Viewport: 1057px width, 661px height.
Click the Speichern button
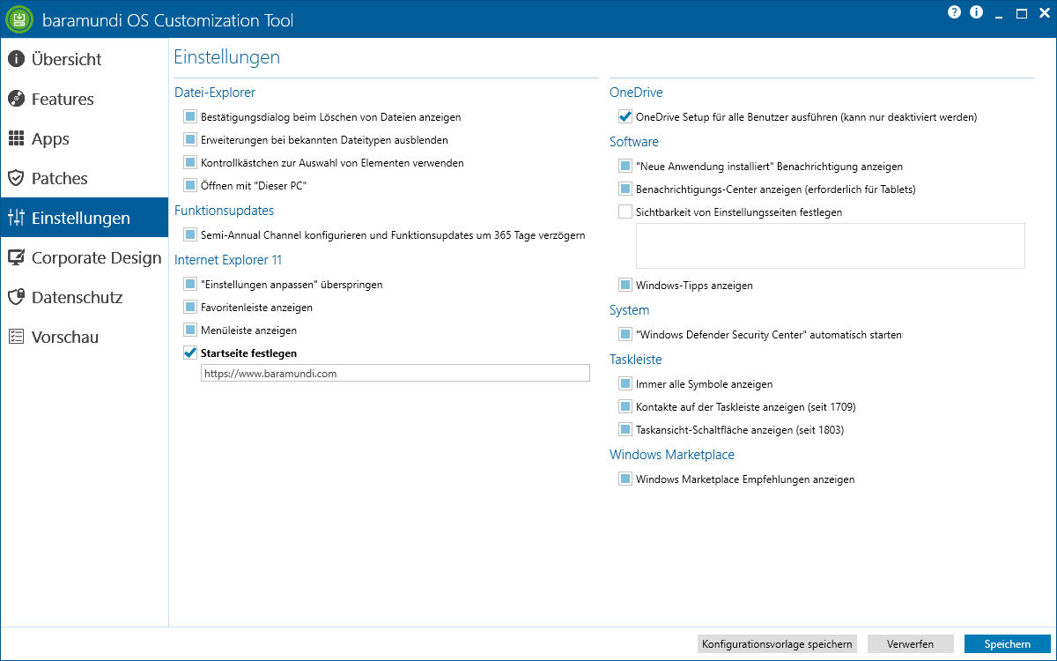tap(1007, 644)
